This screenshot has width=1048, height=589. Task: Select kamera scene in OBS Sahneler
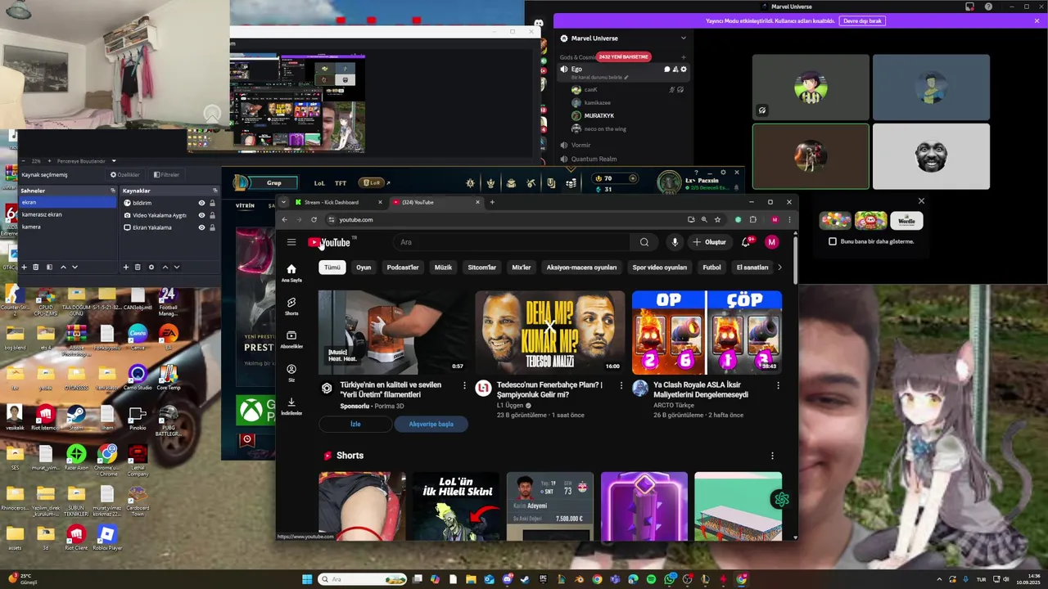(67, 227)
